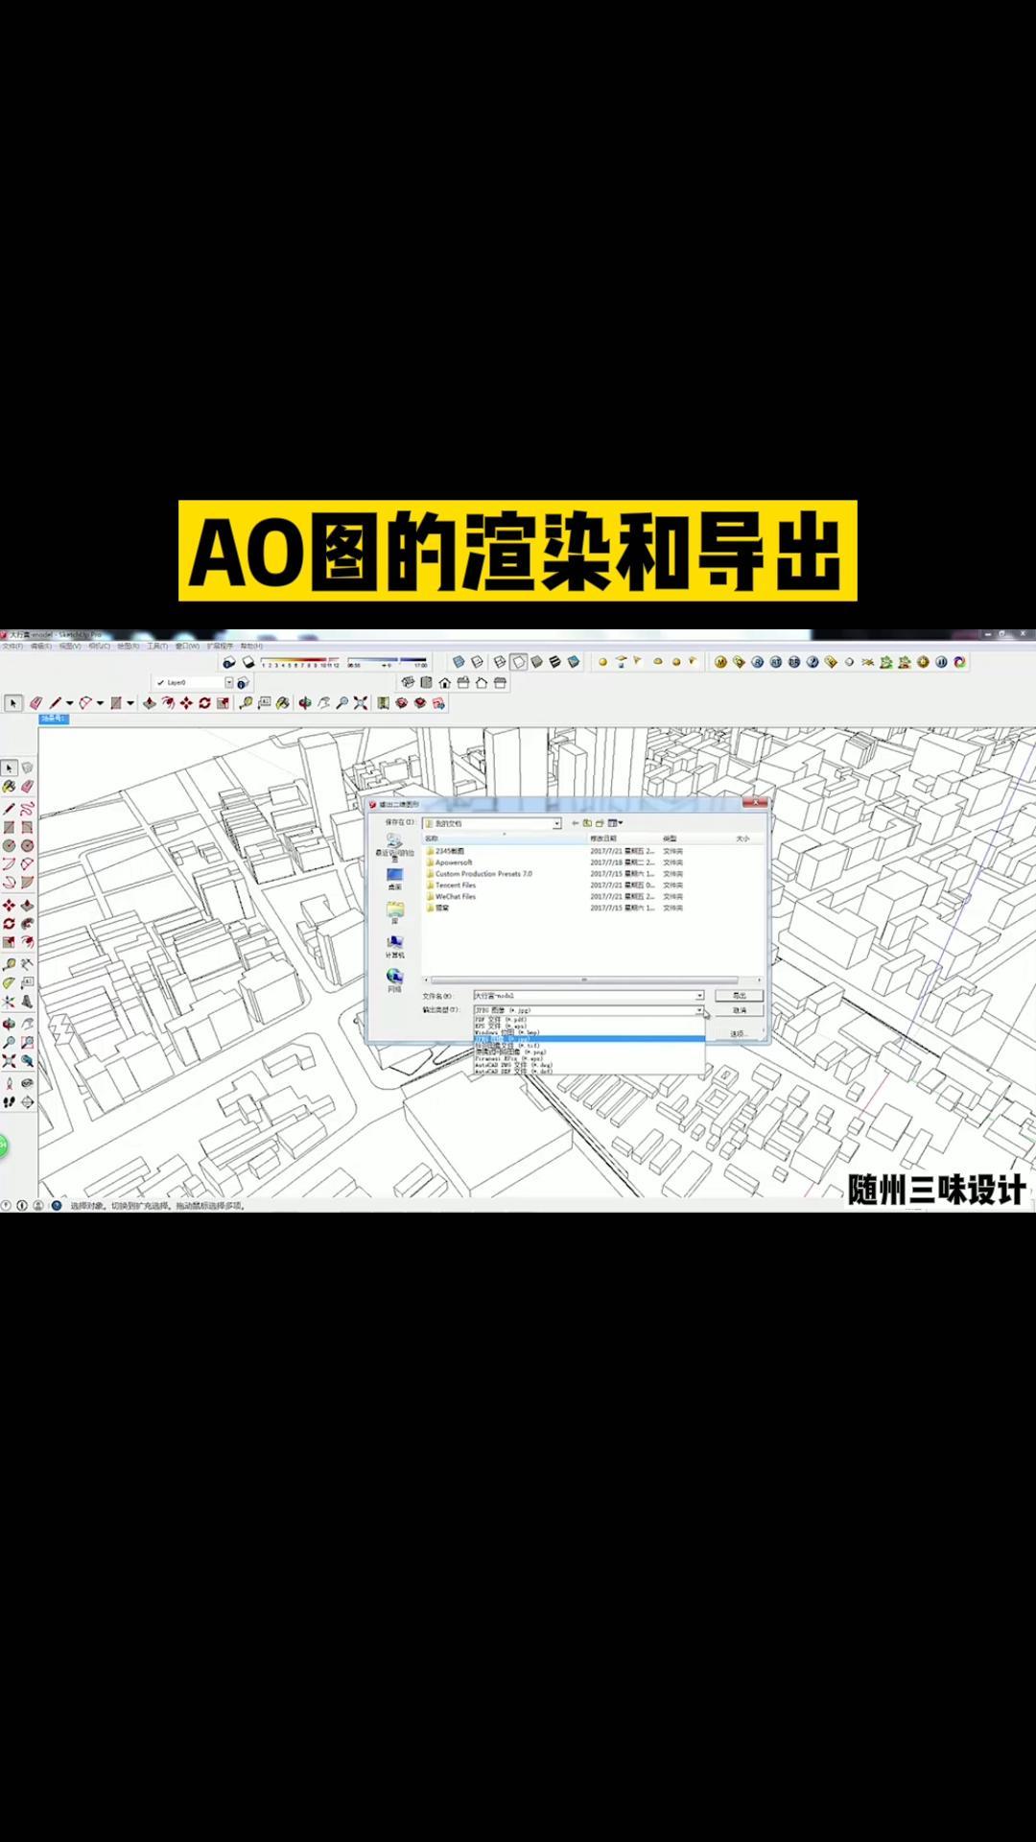Select the Tape Measure tool
Screen dimensions: 1036x1842
point(247,703)
